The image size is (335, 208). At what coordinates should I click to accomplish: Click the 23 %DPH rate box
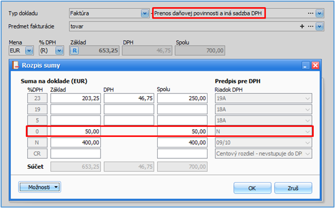[x=37, y=98]
